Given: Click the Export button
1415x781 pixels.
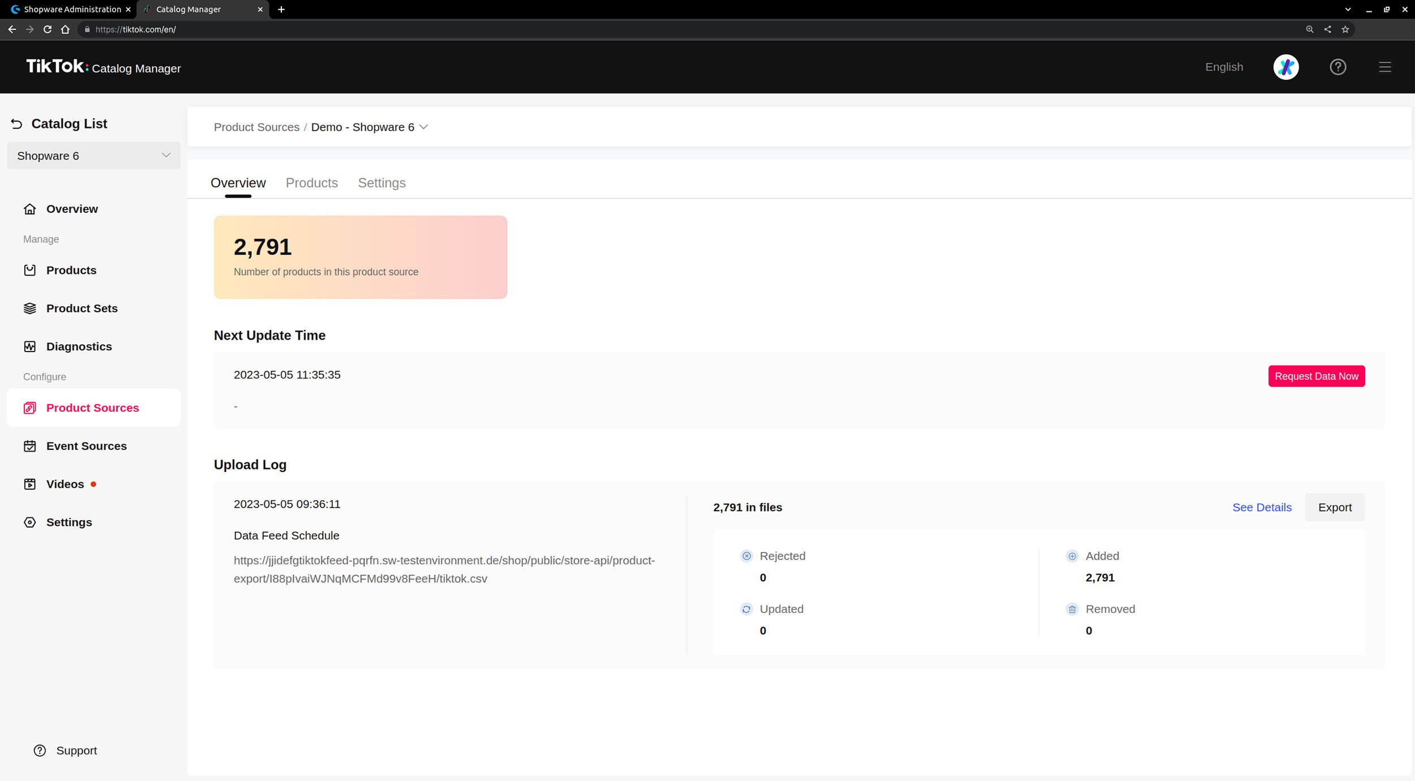Looking at the screenshot, I should 1335,508.
